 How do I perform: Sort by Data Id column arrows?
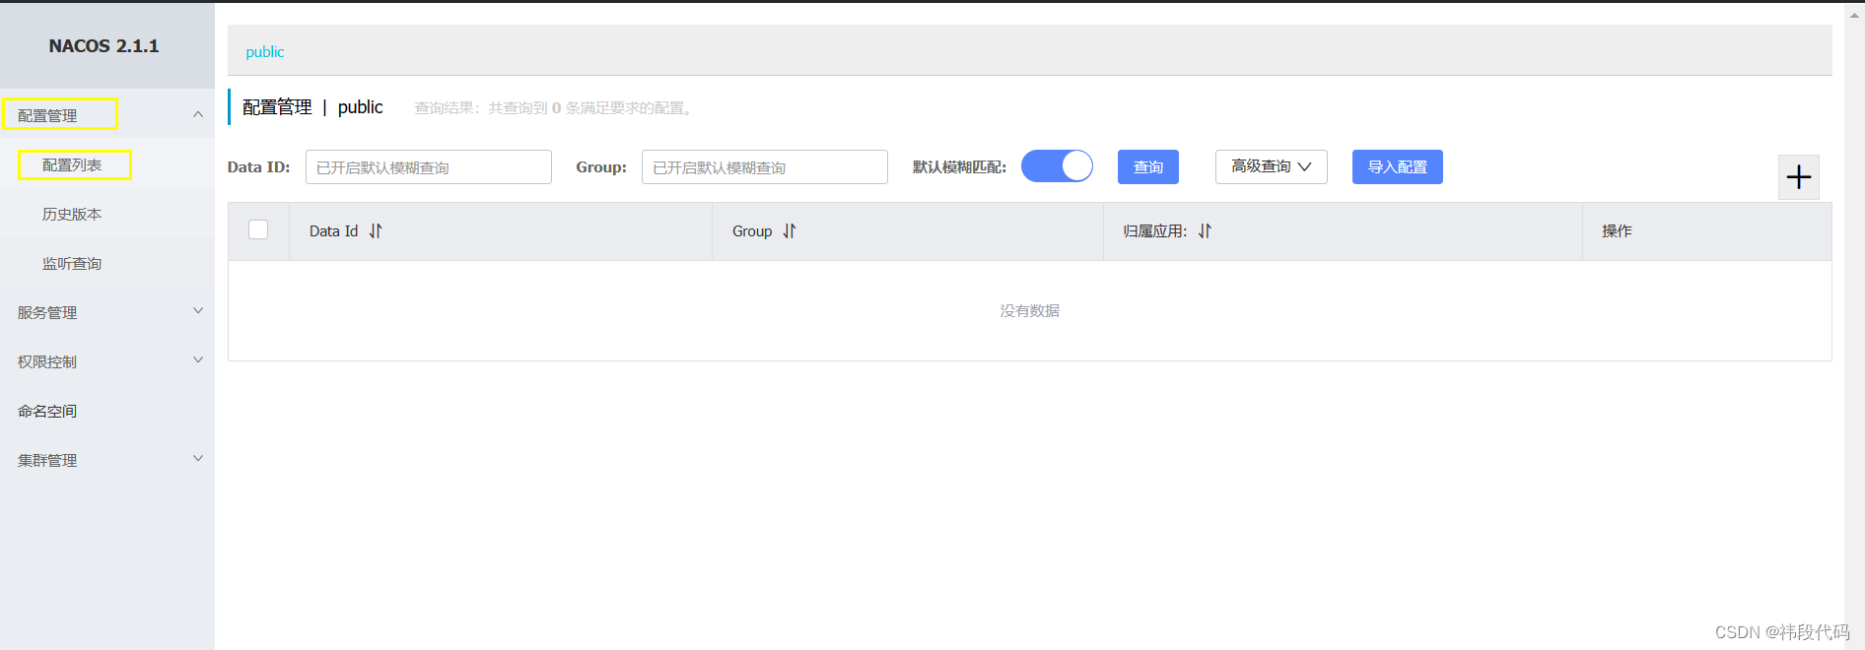376,231
